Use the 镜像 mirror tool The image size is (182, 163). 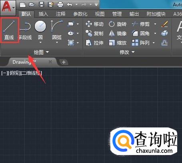(x=118, y=34)
